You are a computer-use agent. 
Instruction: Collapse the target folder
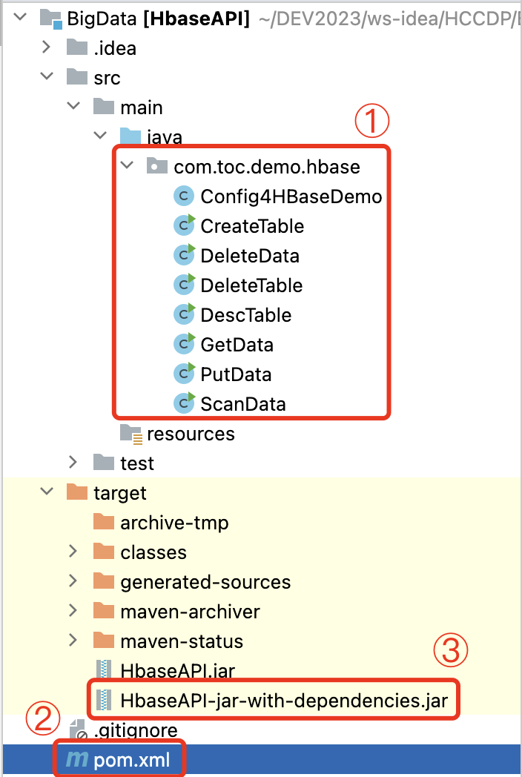[x=47, y=492]
